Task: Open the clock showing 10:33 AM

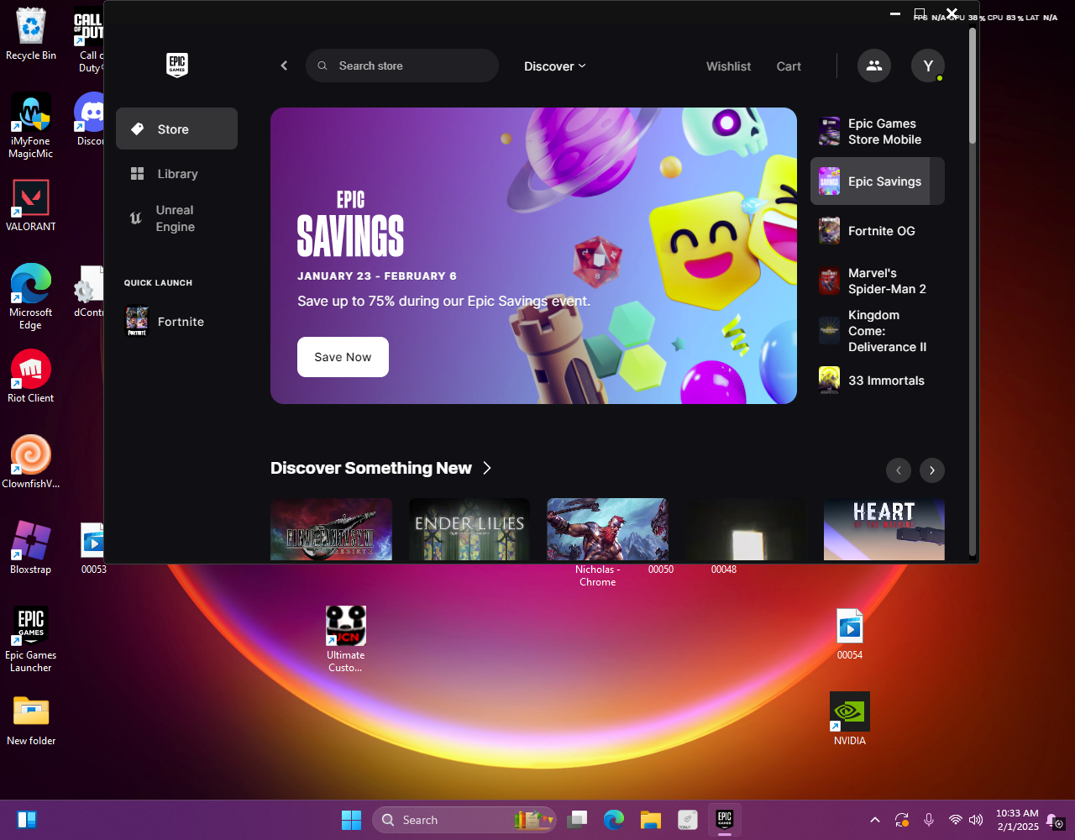Action: [1017, 820]
